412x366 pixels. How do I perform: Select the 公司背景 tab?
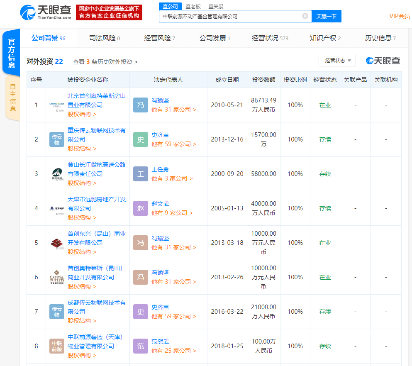click(49, 38)
